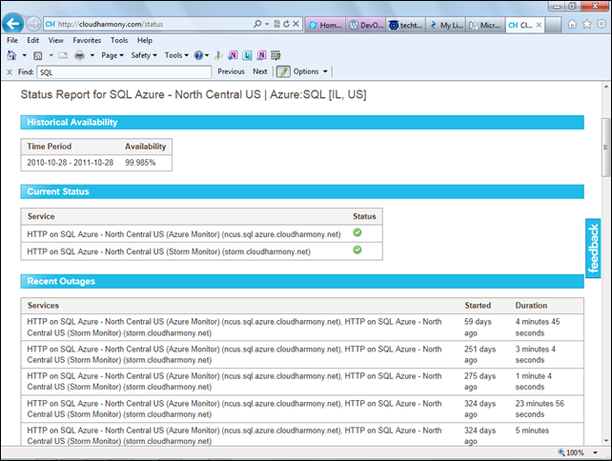
Task: Stop loading with the address bar X
Action: pyautogui.click(x=296, y=24)
